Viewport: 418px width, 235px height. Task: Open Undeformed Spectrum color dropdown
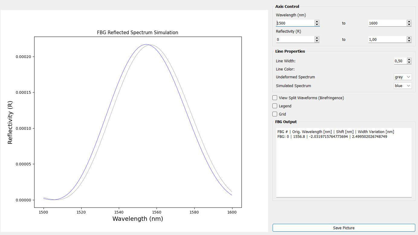click(x=403, y=77)
